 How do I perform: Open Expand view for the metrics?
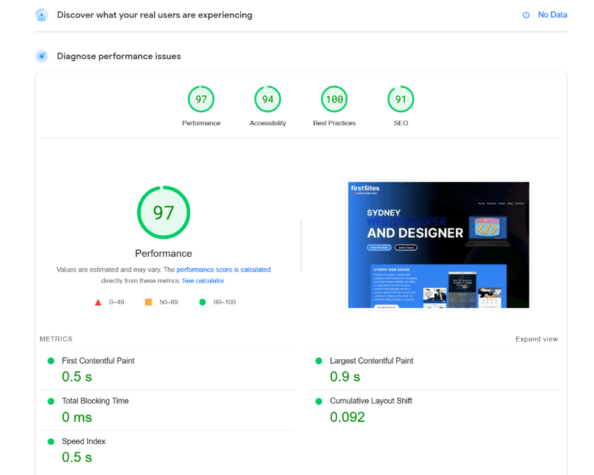click(536, 339)
